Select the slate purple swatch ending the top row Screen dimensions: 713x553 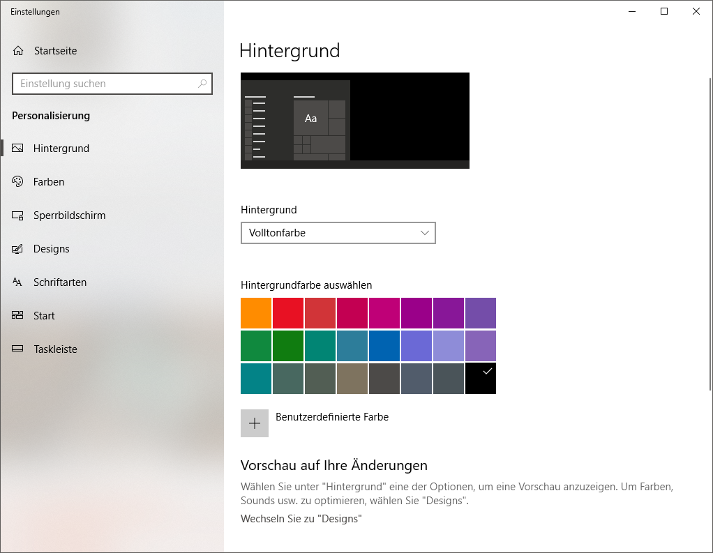click(x=481, y=313)
